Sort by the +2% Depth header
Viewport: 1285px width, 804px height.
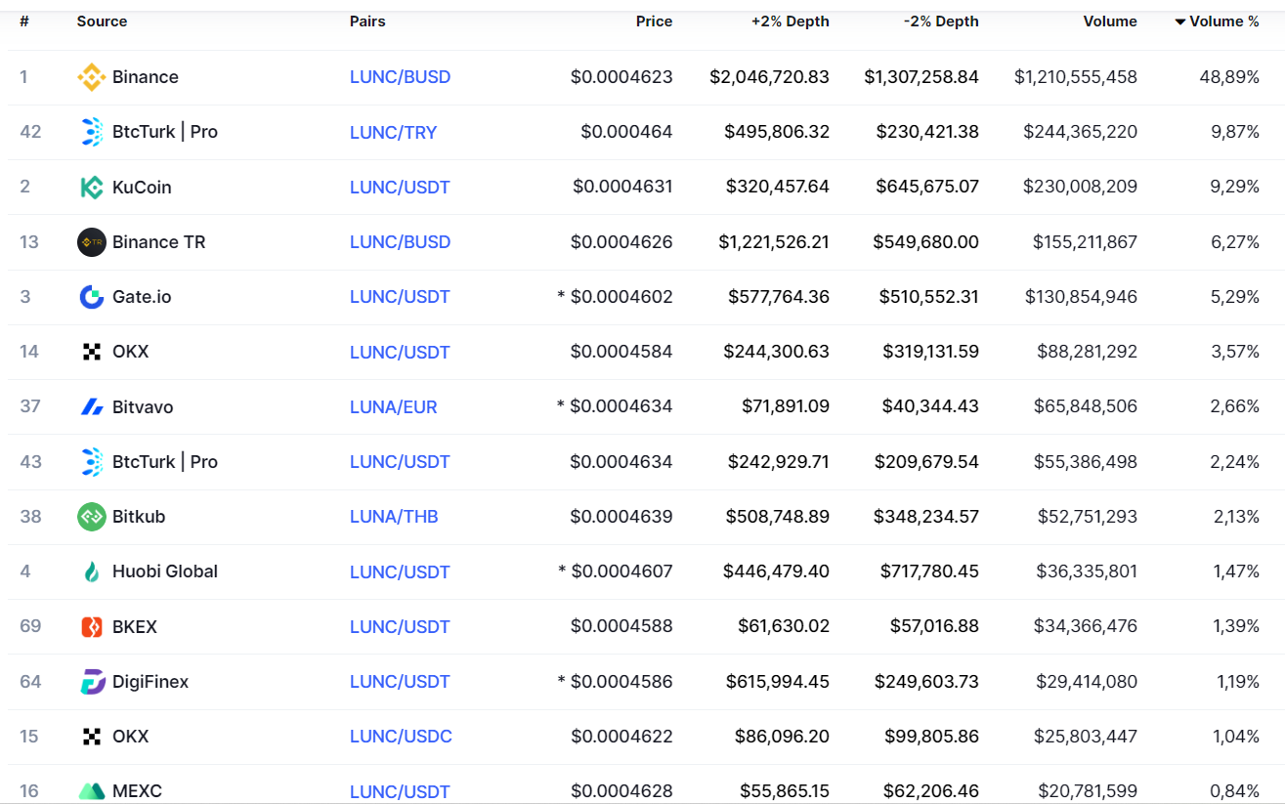790,21
